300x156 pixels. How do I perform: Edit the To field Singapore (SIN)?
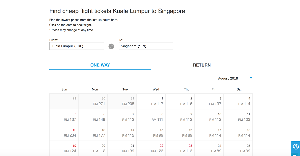click(146, 46)
